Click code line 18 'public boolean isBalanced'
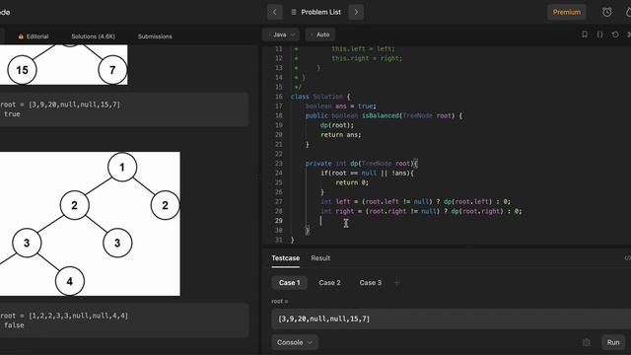The image size is (631, 355). (x=384, y=115)
